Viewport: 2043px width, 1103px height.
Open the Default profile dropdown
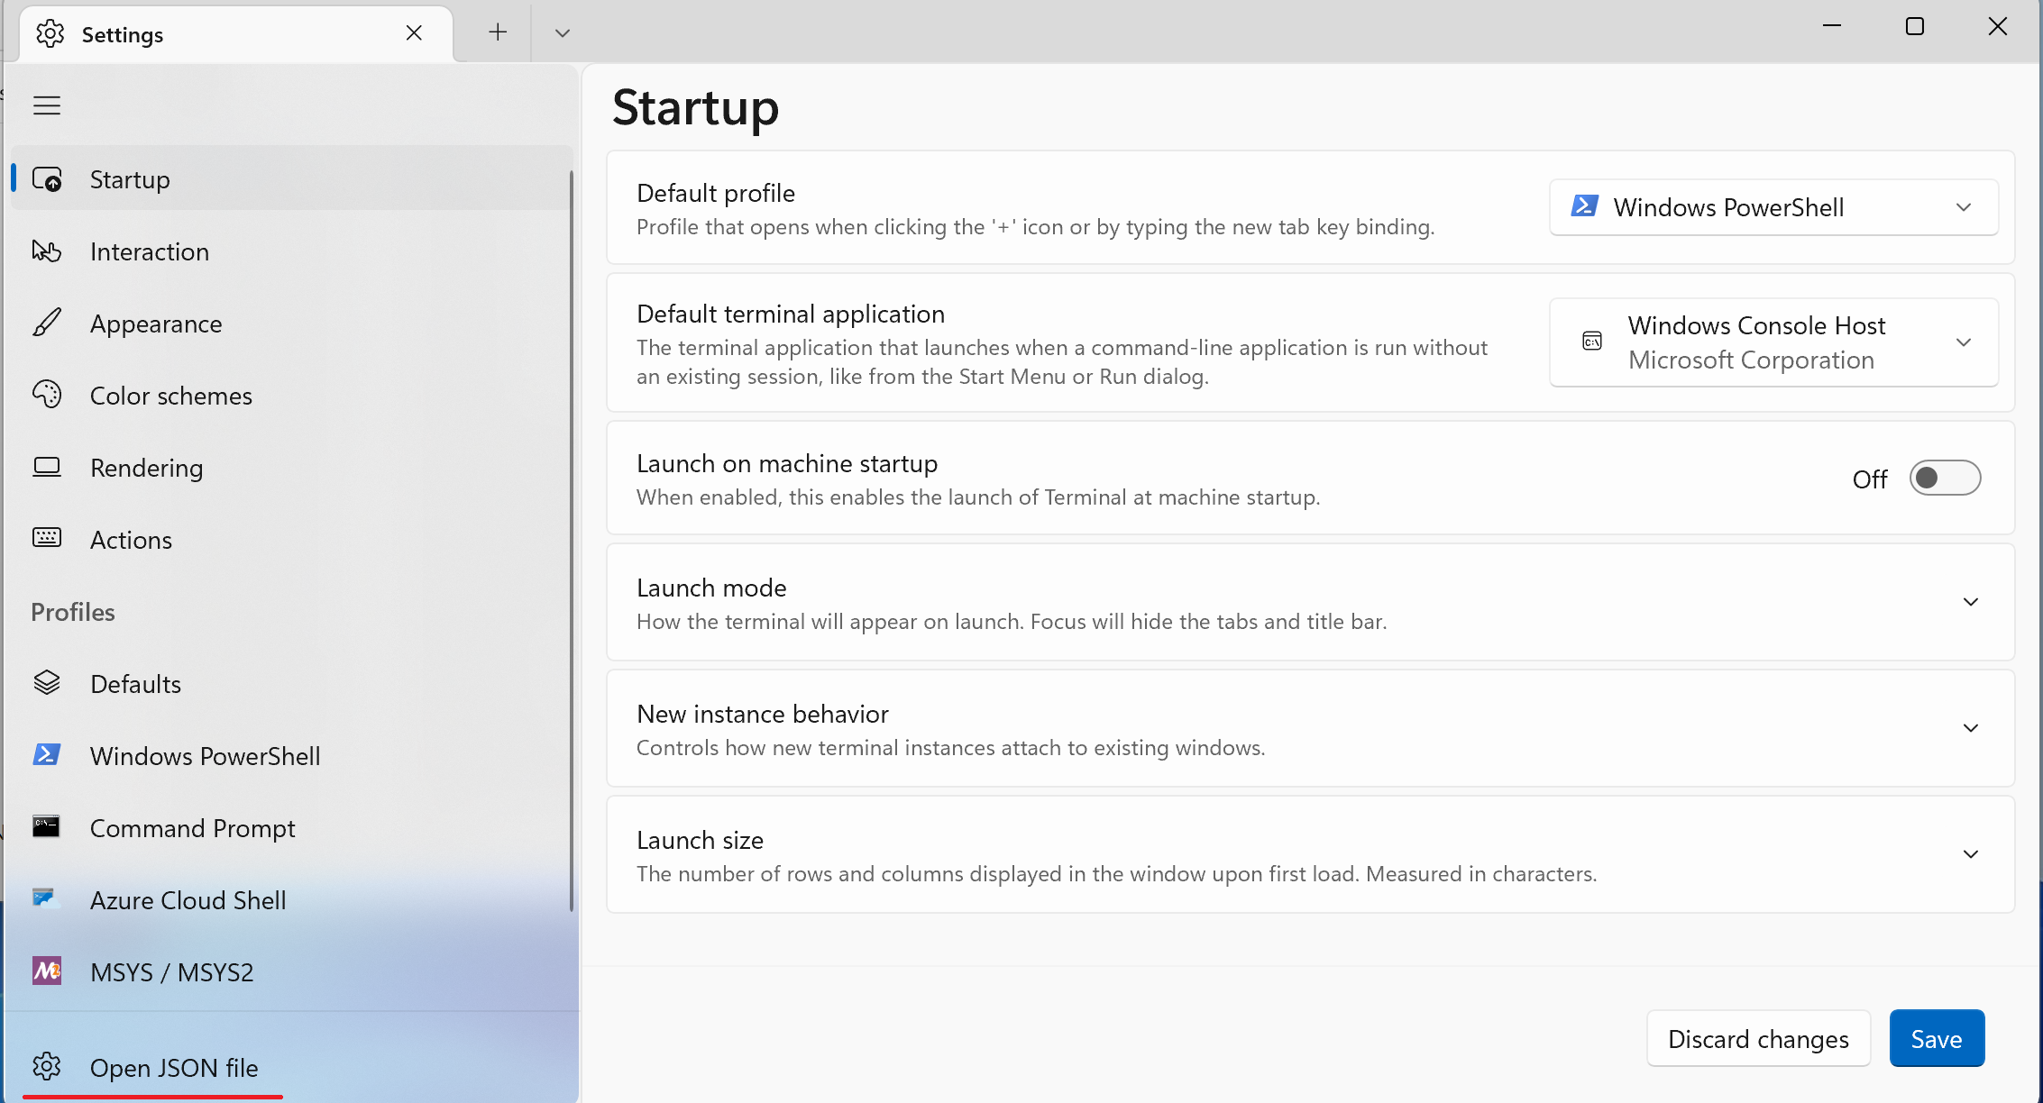(x=1773, y=207)
